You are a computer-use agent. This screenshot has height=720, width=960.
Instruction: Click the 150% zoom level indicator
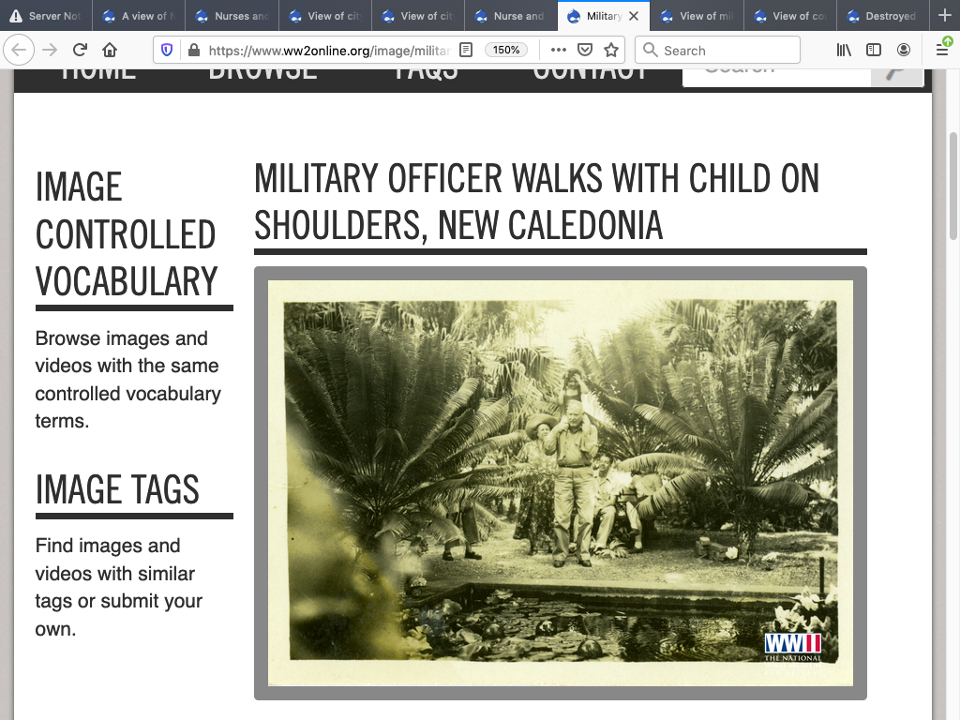pos(506,50)
